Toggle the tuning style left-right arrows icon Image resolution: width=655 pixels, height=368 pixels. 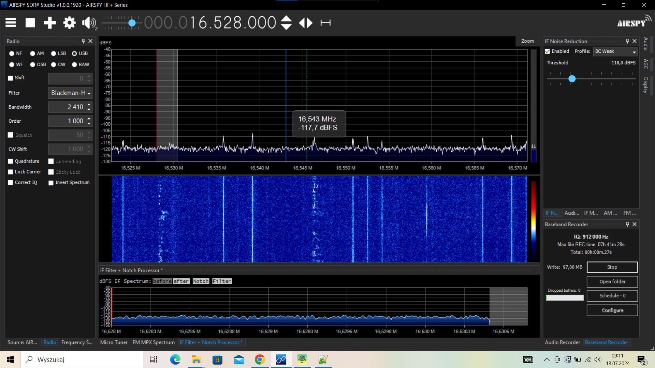[306, 23]
